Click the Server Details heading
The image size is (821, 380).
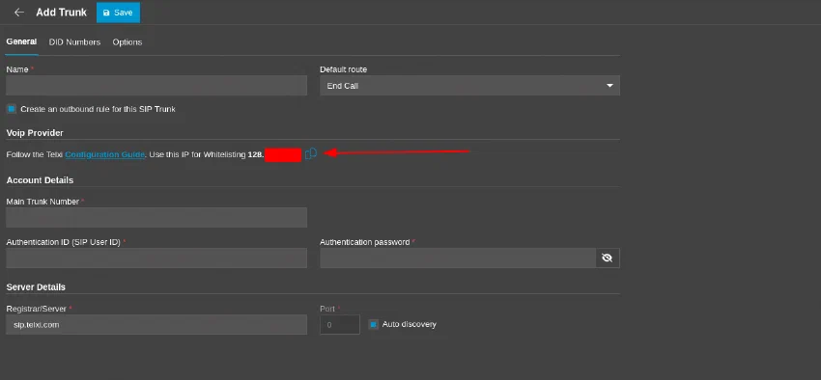(36, 287)
